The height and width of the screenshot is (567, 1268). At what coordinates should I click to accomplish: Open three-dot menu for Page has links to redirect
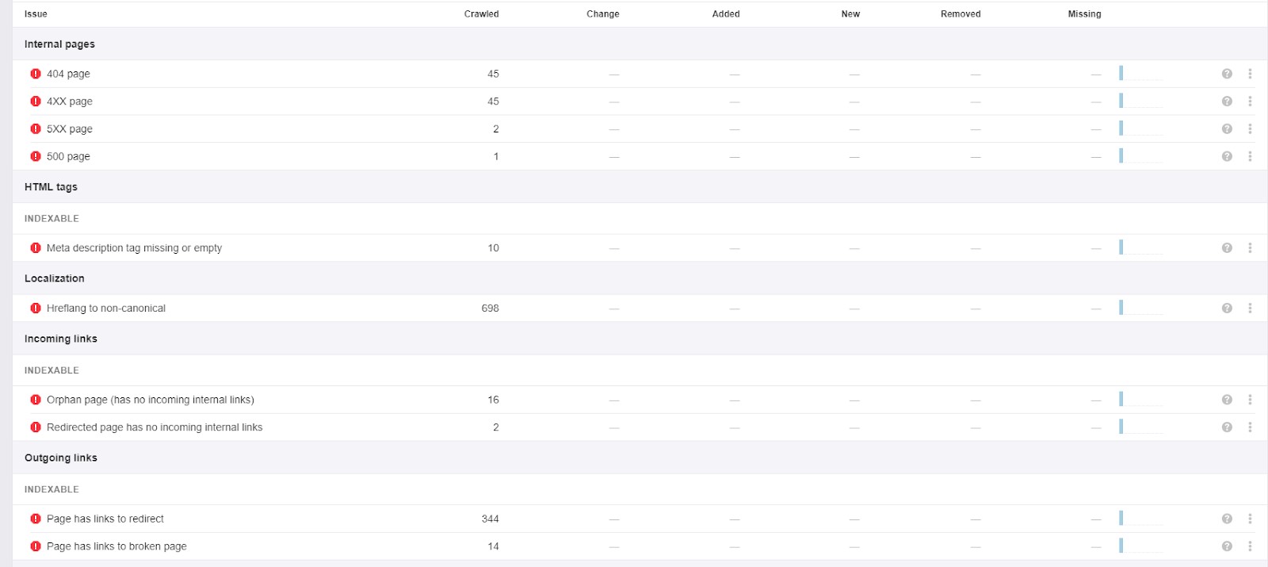[1250, 519]
